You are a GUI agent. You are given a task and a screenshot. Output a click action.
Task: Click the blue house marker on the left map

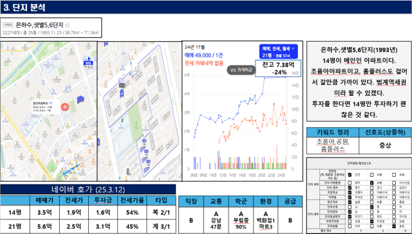80,100
